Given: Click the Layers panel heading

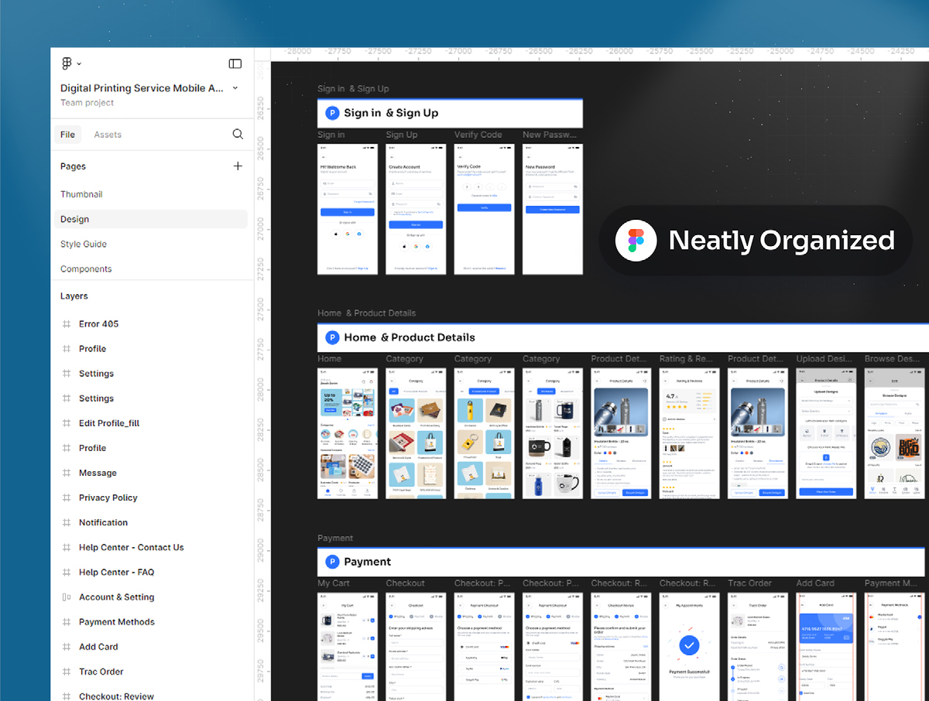Looking at the screenshot, I should coord(74,296).
